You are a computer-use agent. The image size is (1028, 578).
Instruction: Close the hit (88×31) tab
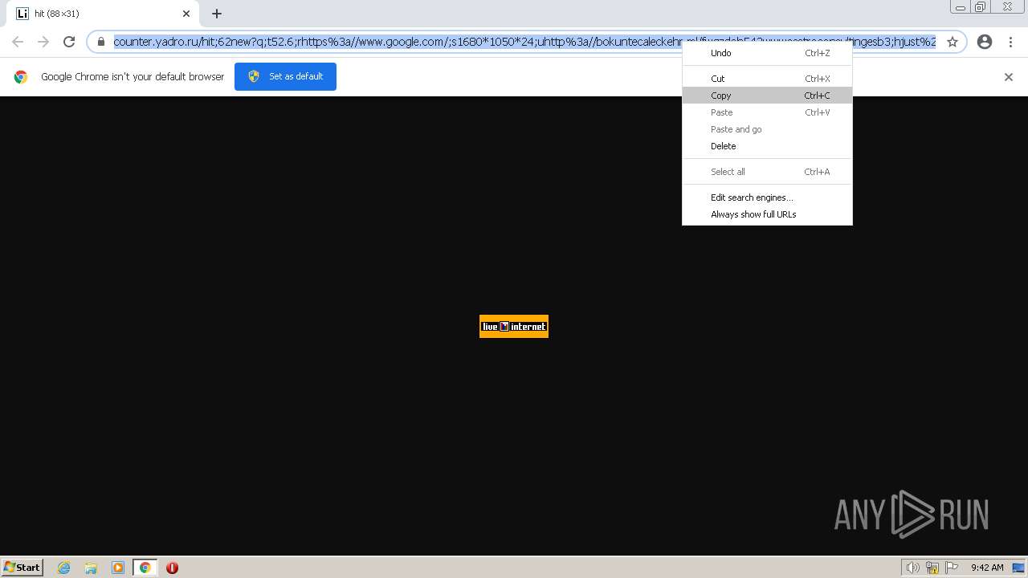click(186, 14)
